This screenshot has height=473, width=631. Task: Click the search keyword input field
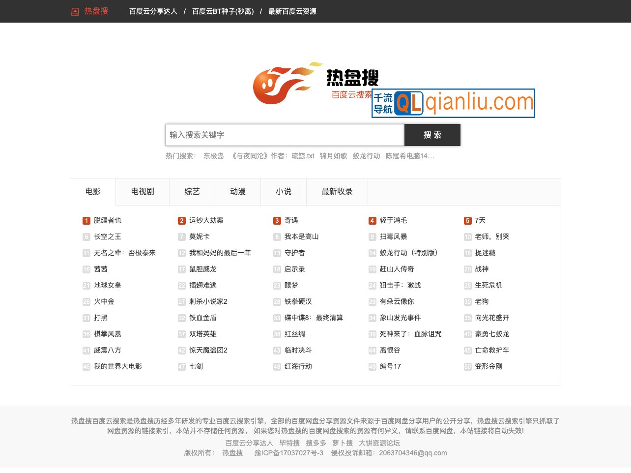tap(284, 135)
